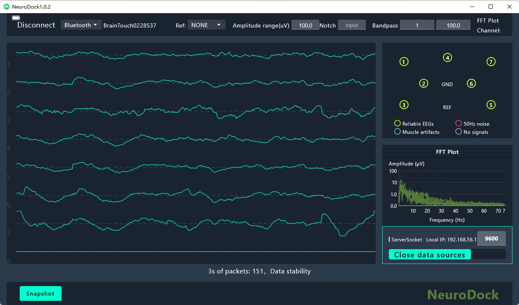Viewport: 519px width, 305px height.
Task: Click electrode 5 indicator circle
Action: point(491,105)
